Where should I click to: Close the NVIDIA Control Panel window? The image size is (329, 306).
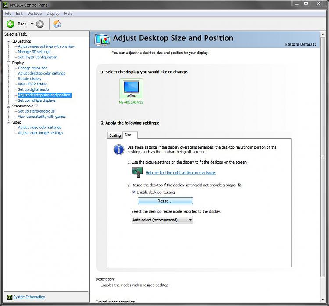(318, 4)
